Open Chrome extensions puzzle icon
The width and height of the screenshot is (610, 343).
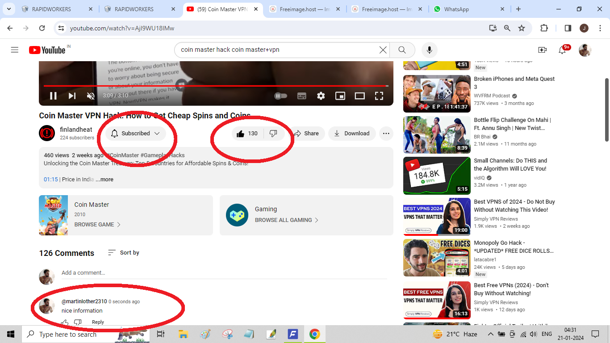544,28
